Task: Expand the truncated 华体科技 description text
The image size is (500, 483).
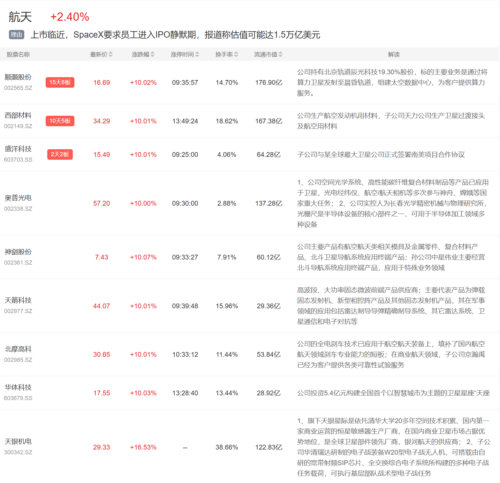Action: pyautogui.click(x=393, y=393)
